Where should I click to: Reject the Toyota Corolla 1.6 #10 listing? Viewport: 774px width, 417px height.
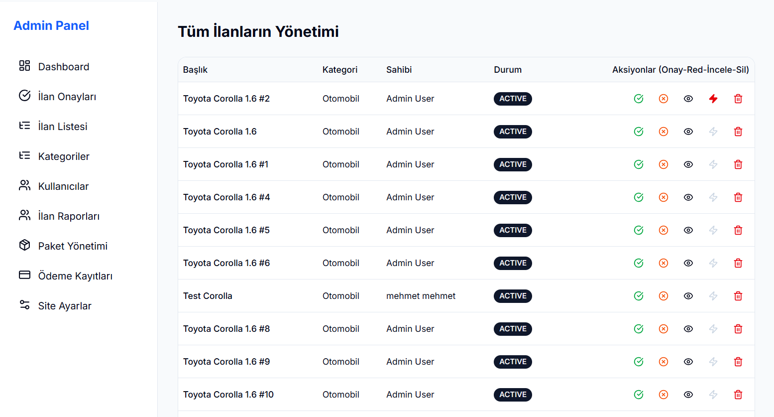663,395
